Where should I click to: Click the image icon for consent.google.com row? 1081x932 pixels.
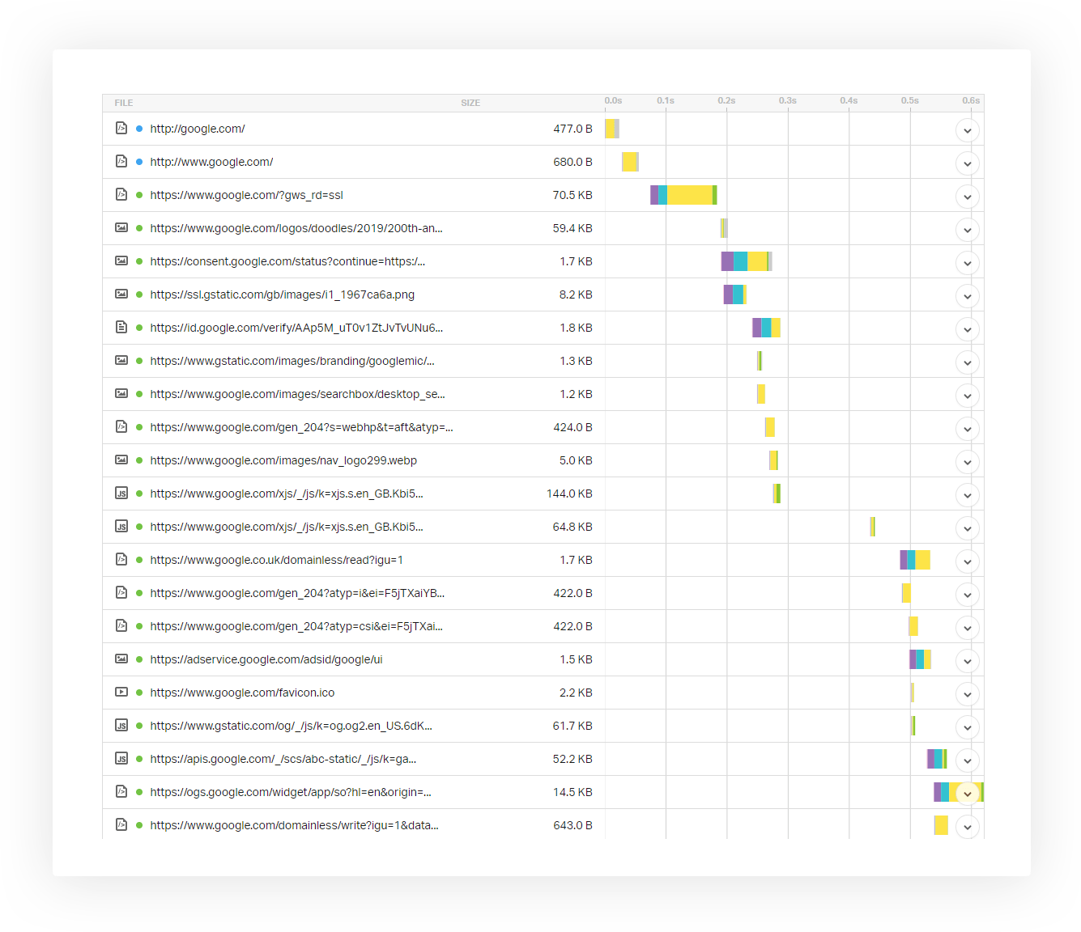pos(121,261)
